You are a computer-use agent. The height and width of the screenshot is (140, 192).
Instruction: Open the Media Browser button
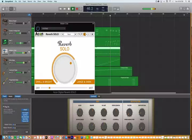pos(188,9)
